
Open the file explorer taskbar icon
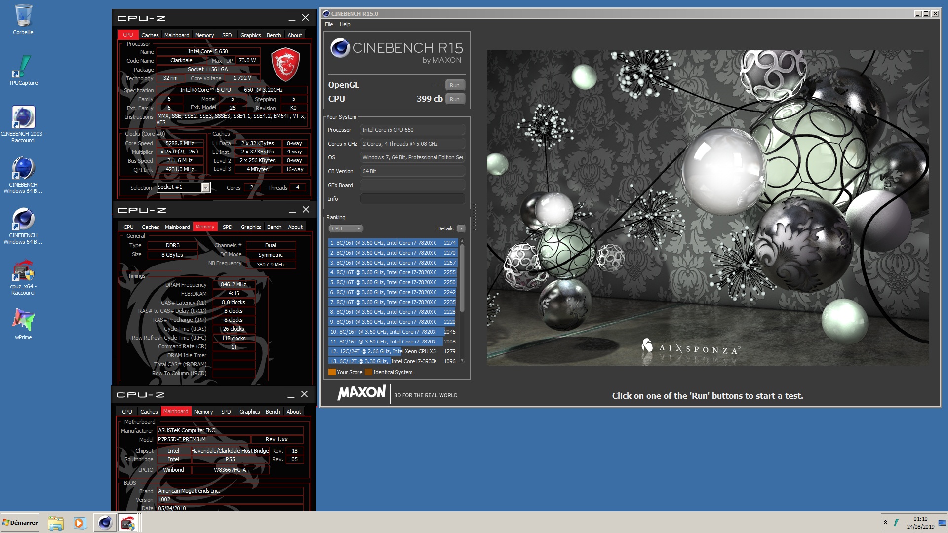click(56, 523)
